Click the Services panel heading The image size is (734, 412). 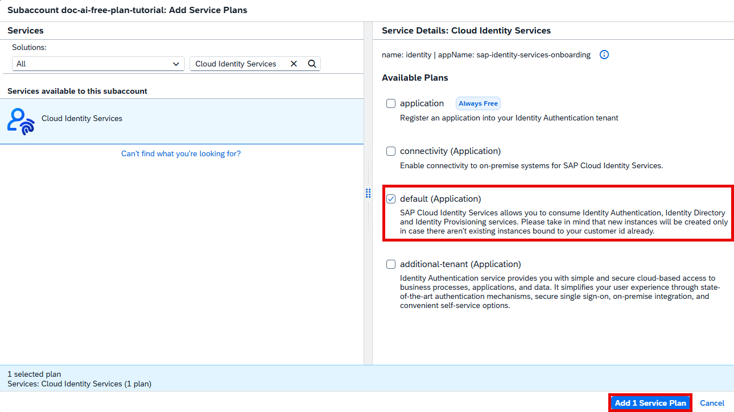click(26, 30)
